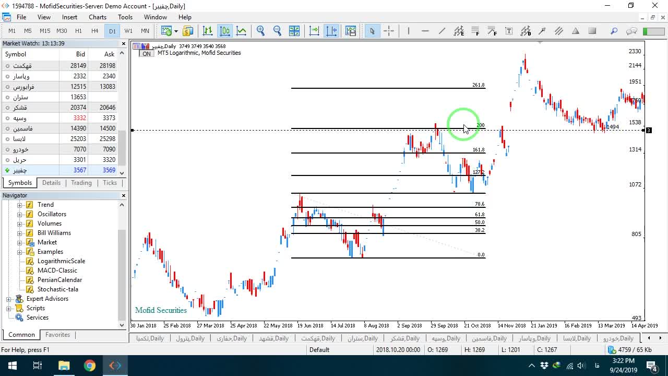Expand the Expert Advisors node
This screenshot has width=668, height=376.
click(x=8, y=299)
